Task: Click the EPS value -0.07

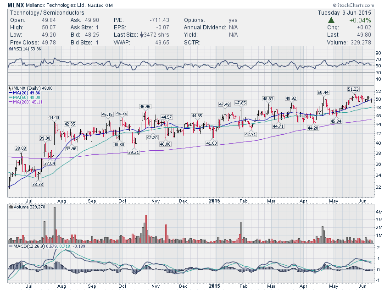Action: [162, 27]
